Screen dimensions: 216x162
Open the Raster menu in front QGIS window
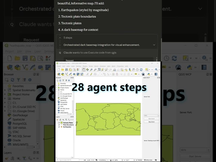coord(96,66)
